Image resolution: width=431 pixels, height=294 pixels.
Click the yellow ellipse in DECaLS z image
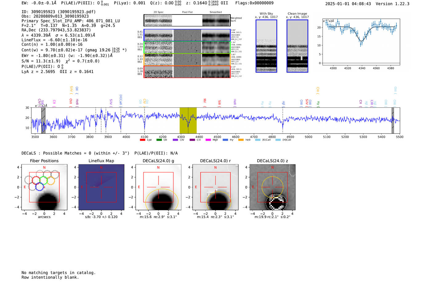click(x=272, y=187)
